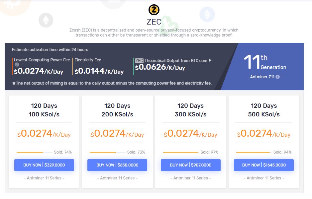Click the $0.0144/K/Day electricity fee value
Viewport: 312px width, 199px height.
99,71
